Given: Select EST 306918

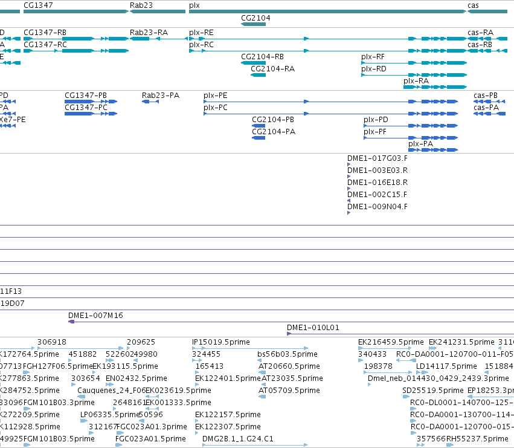Looking at the screenshot, I should [x=80, y=348].
